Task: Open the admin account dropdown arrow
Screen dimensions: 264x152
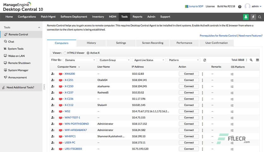Action: click(x=261, y=7)
